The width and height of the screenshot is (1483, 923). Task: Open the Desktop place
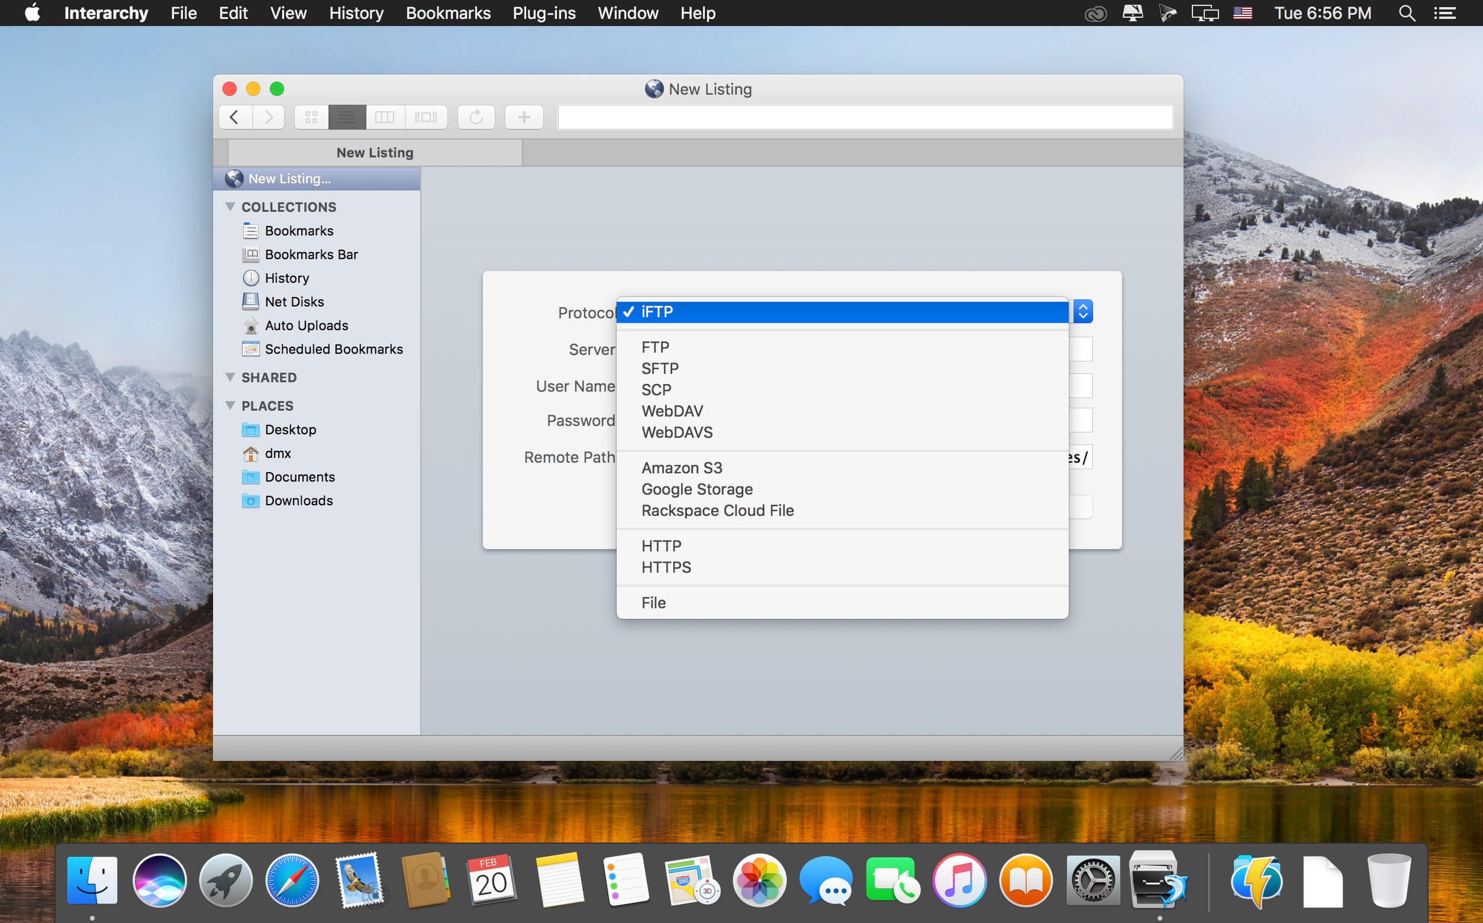291,430
